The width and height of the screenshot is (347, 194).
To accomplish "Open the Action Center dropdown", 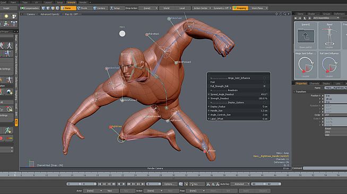I will (x=202, y=8).
